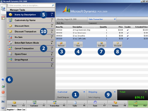View the selected item details

click(x=78, y=45)
